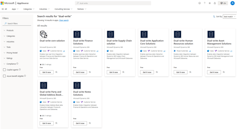This screenshot has width=237, height=129.
Task: Favorite Dual-write Asset Management Solutions card
Action: click(x=224, y=72)
